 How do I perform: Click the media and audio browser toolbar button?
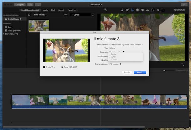[30, 5]
